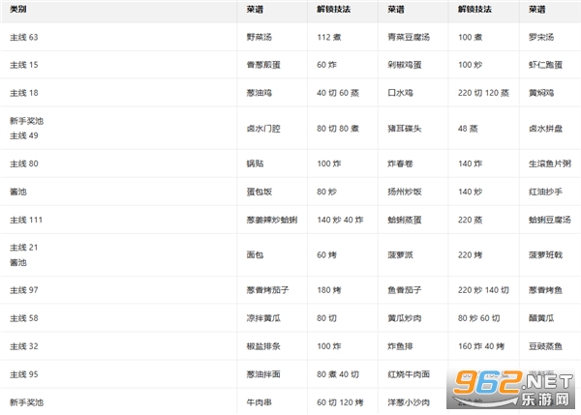Select the 菠萝派 recipe cell
The width and height of the screenshot is (581, 415).
399,255
